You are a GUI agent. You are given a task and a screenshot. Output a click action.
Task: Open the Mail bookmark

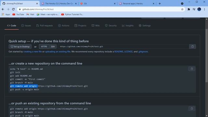[x=30, y=14]
